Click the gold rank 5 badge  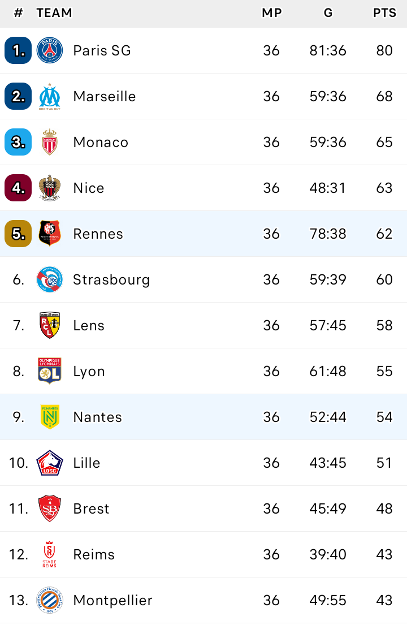18,234
